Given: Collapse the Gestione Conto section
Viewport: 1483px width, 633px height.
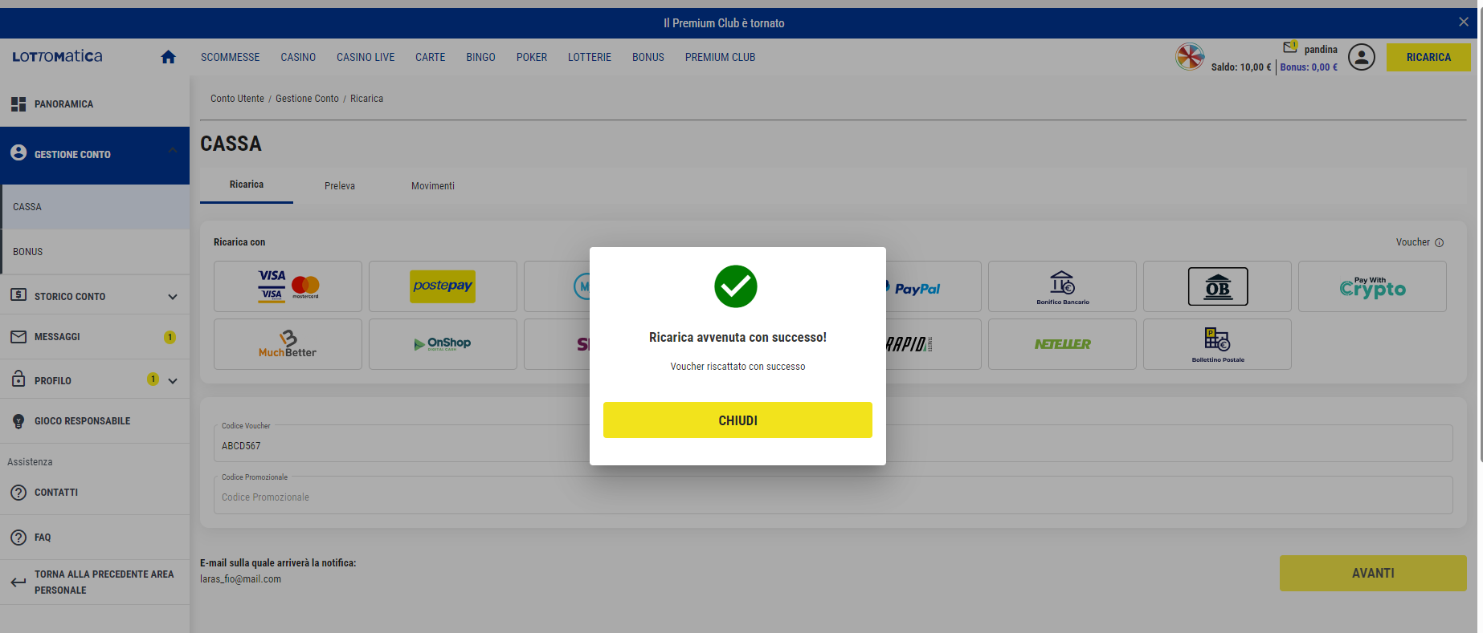Looking at the screenshot, I should pyautogui.click(x=173, y=151).
